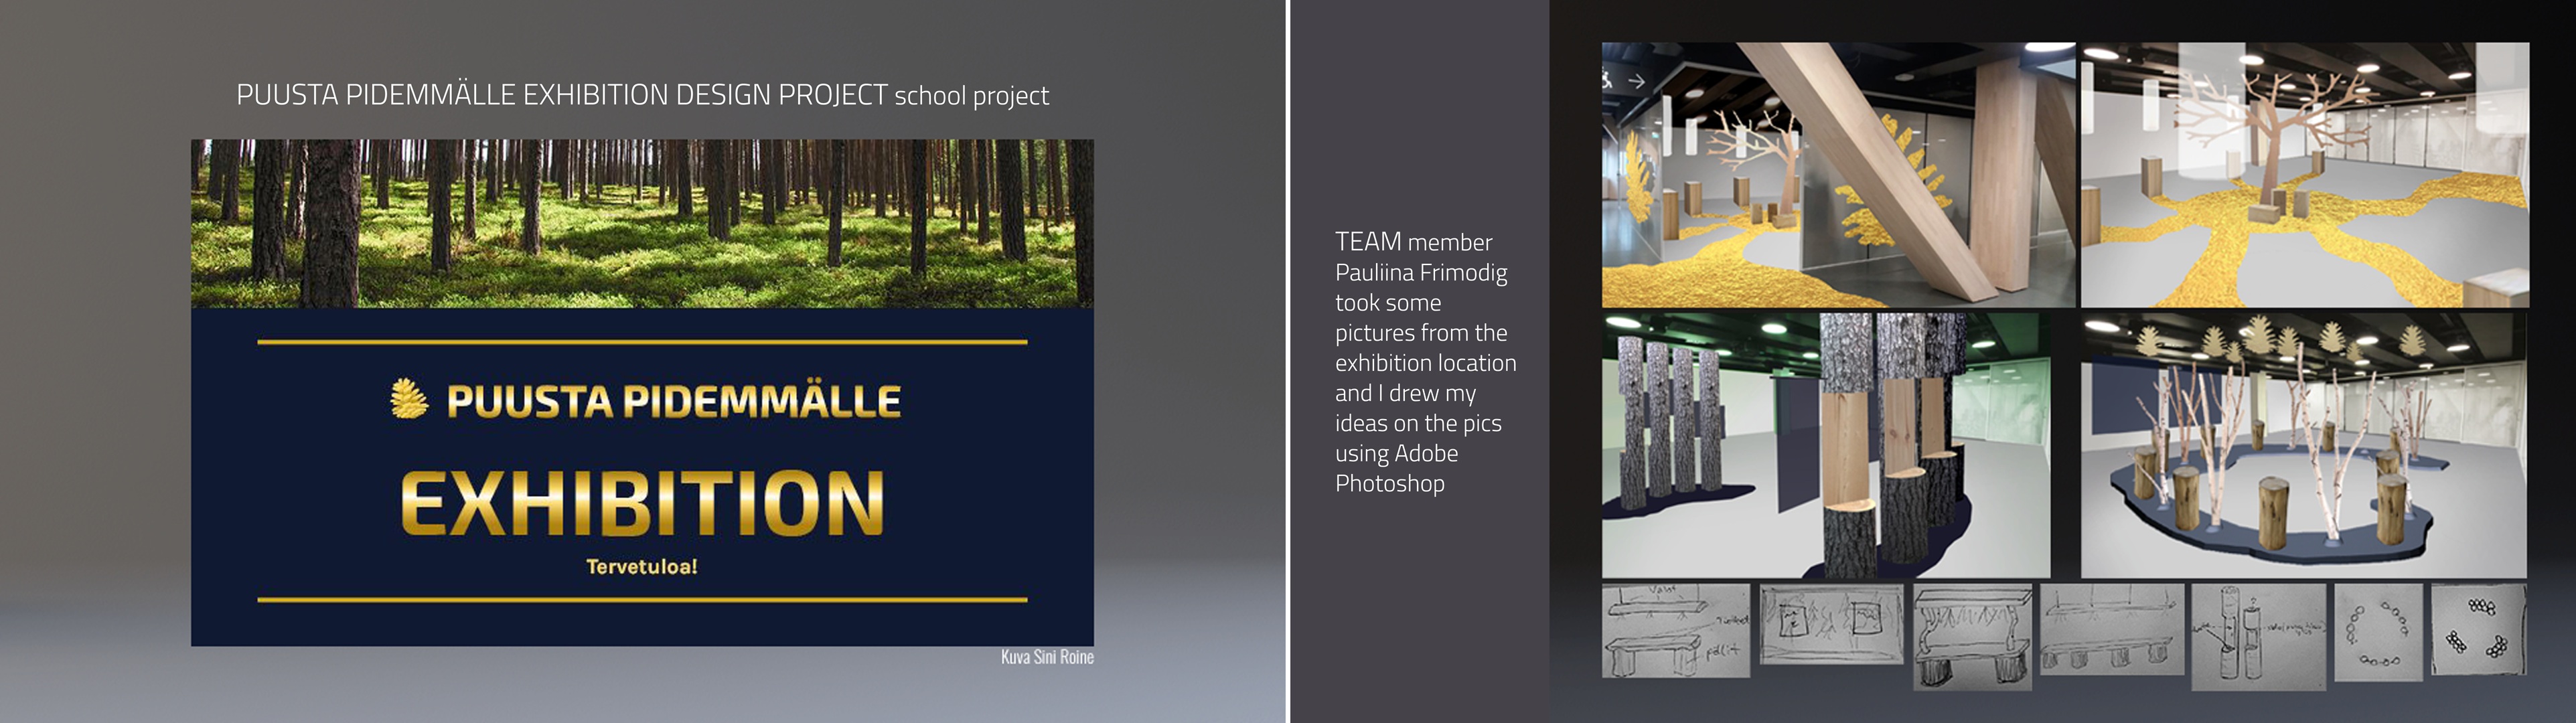Open the render with large slanted wooden beams
The image size is (2576, 723).
1837,175
